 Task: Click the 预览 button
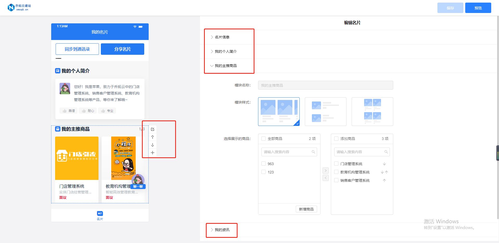478,8
